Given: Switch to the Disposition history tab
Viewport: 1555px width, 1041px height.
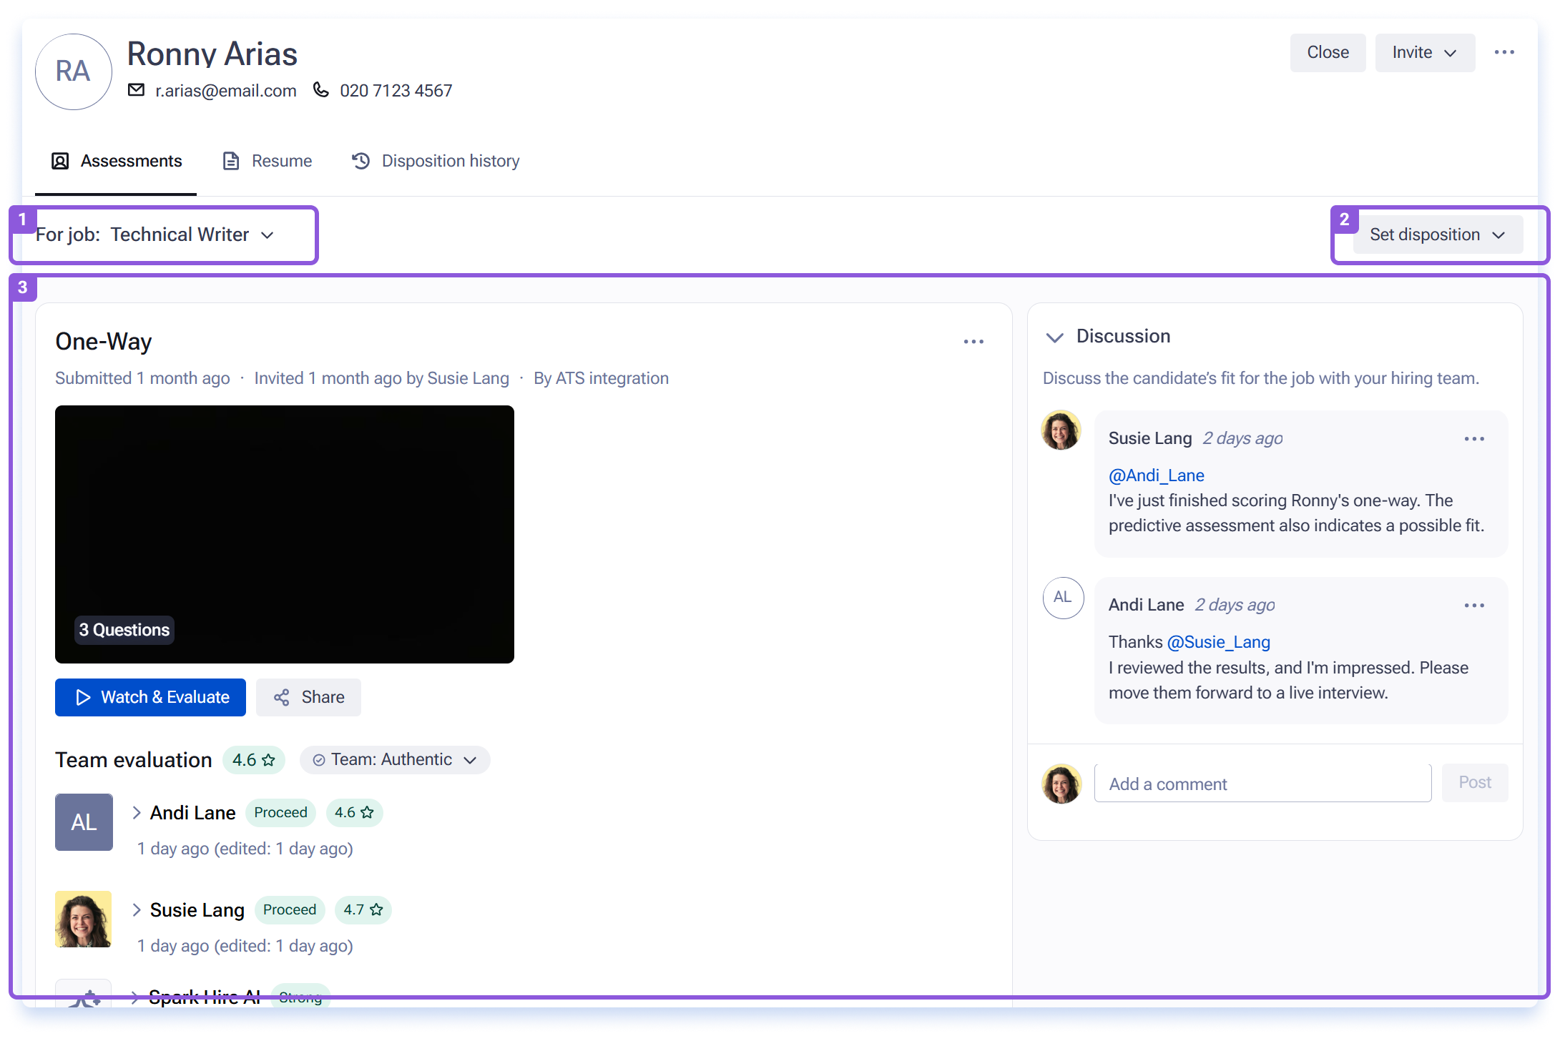Looking at the screenshot, I should click(x=436, y=161).
